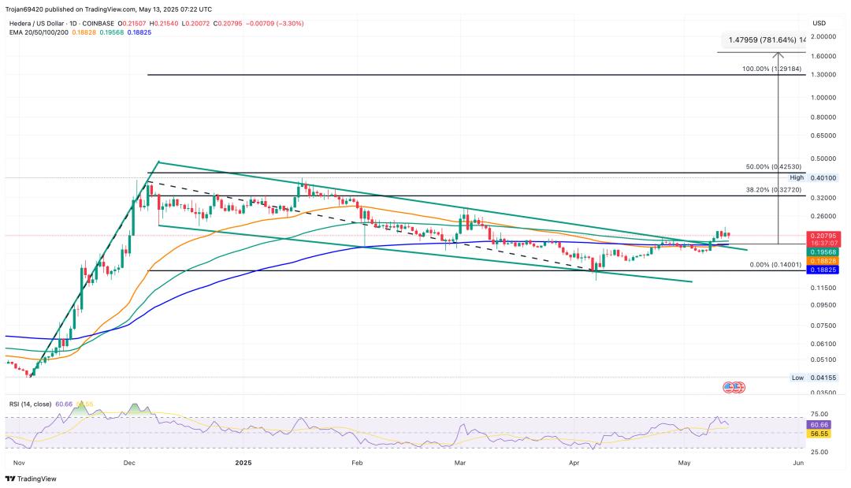Click the High 0.40100 price label
Viewport: 851px width, 488px height.
(813, 177)
